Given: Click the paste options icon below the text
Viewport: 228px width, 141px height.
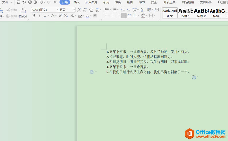Looking at the screenshot, I should tap(194, 77).
